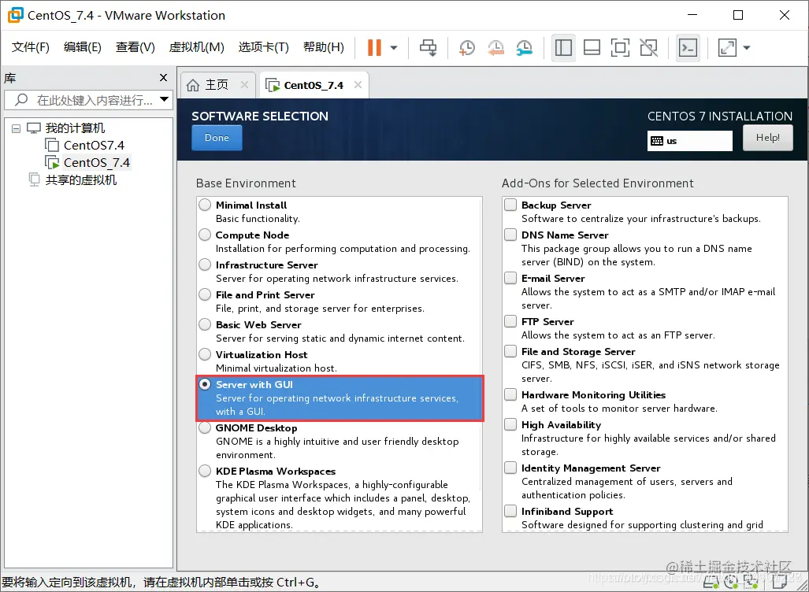Select Minimal Install radio button
809x592 pixels.
(x=205, y=205)
